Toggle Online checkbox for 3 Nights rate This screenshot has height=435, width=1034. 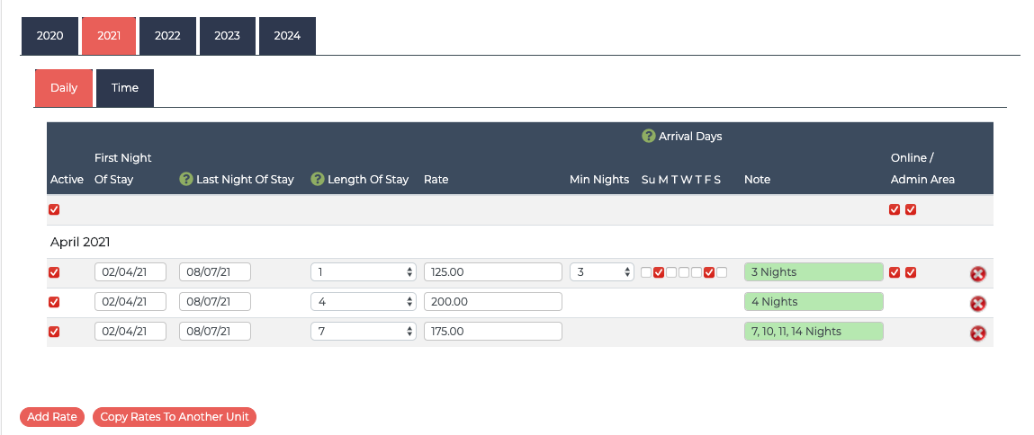click(895, 272)
